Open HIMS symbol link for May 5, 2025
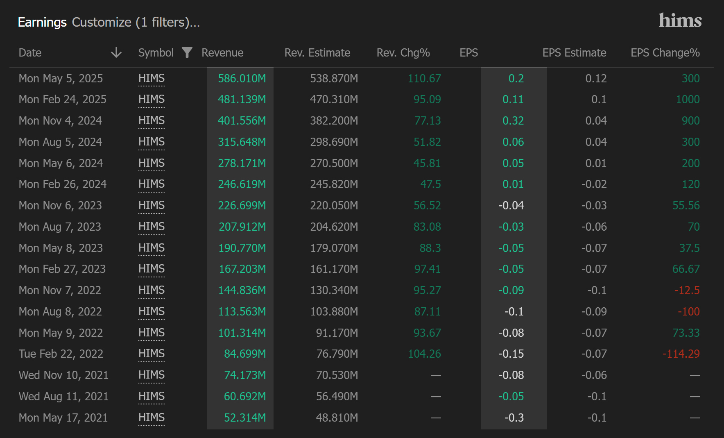 (152, 78)
